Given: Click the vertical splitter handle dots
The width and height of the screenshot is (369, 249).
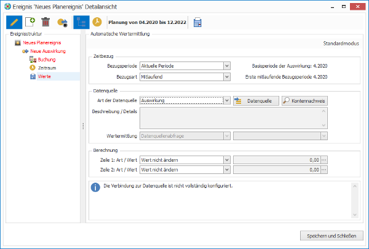Looking at the screenshot, I should click(83, 127).
